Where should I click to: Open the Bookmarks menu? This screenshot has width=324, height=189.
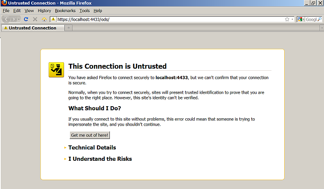tap(65, 10)
